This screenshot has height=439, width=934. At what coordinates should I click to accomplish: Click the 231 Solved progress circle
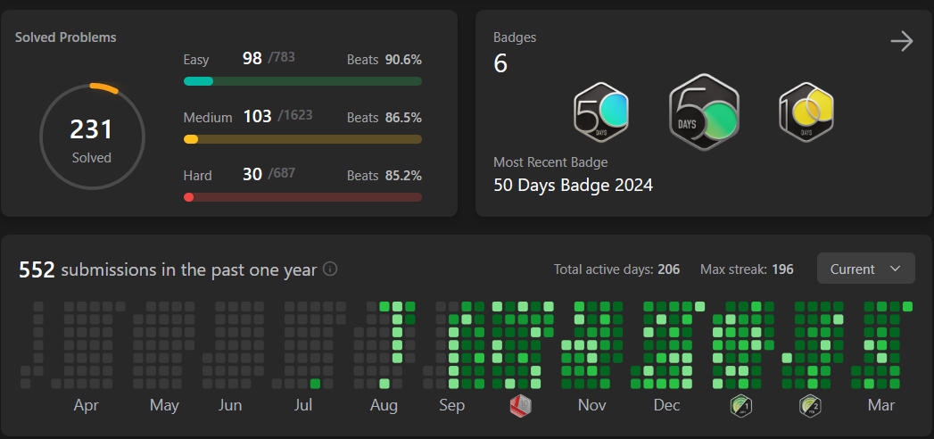click(92, 137)
